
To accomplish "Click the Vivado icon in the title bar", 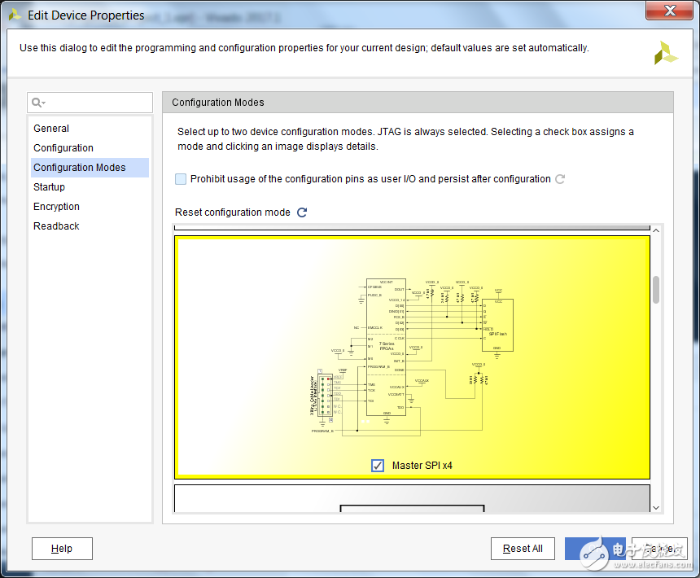I will 15,15.
